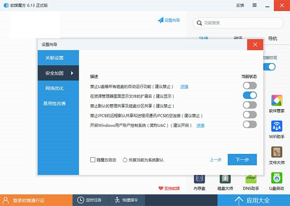Toggle the U盘 autorun disable switch
Screen dimensions: 290x206
click(249, 86)
